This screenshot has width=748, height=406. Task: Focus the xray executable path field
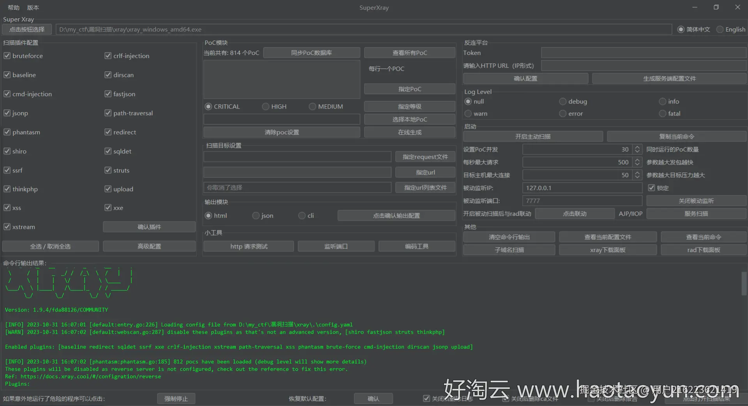point(364,29)
